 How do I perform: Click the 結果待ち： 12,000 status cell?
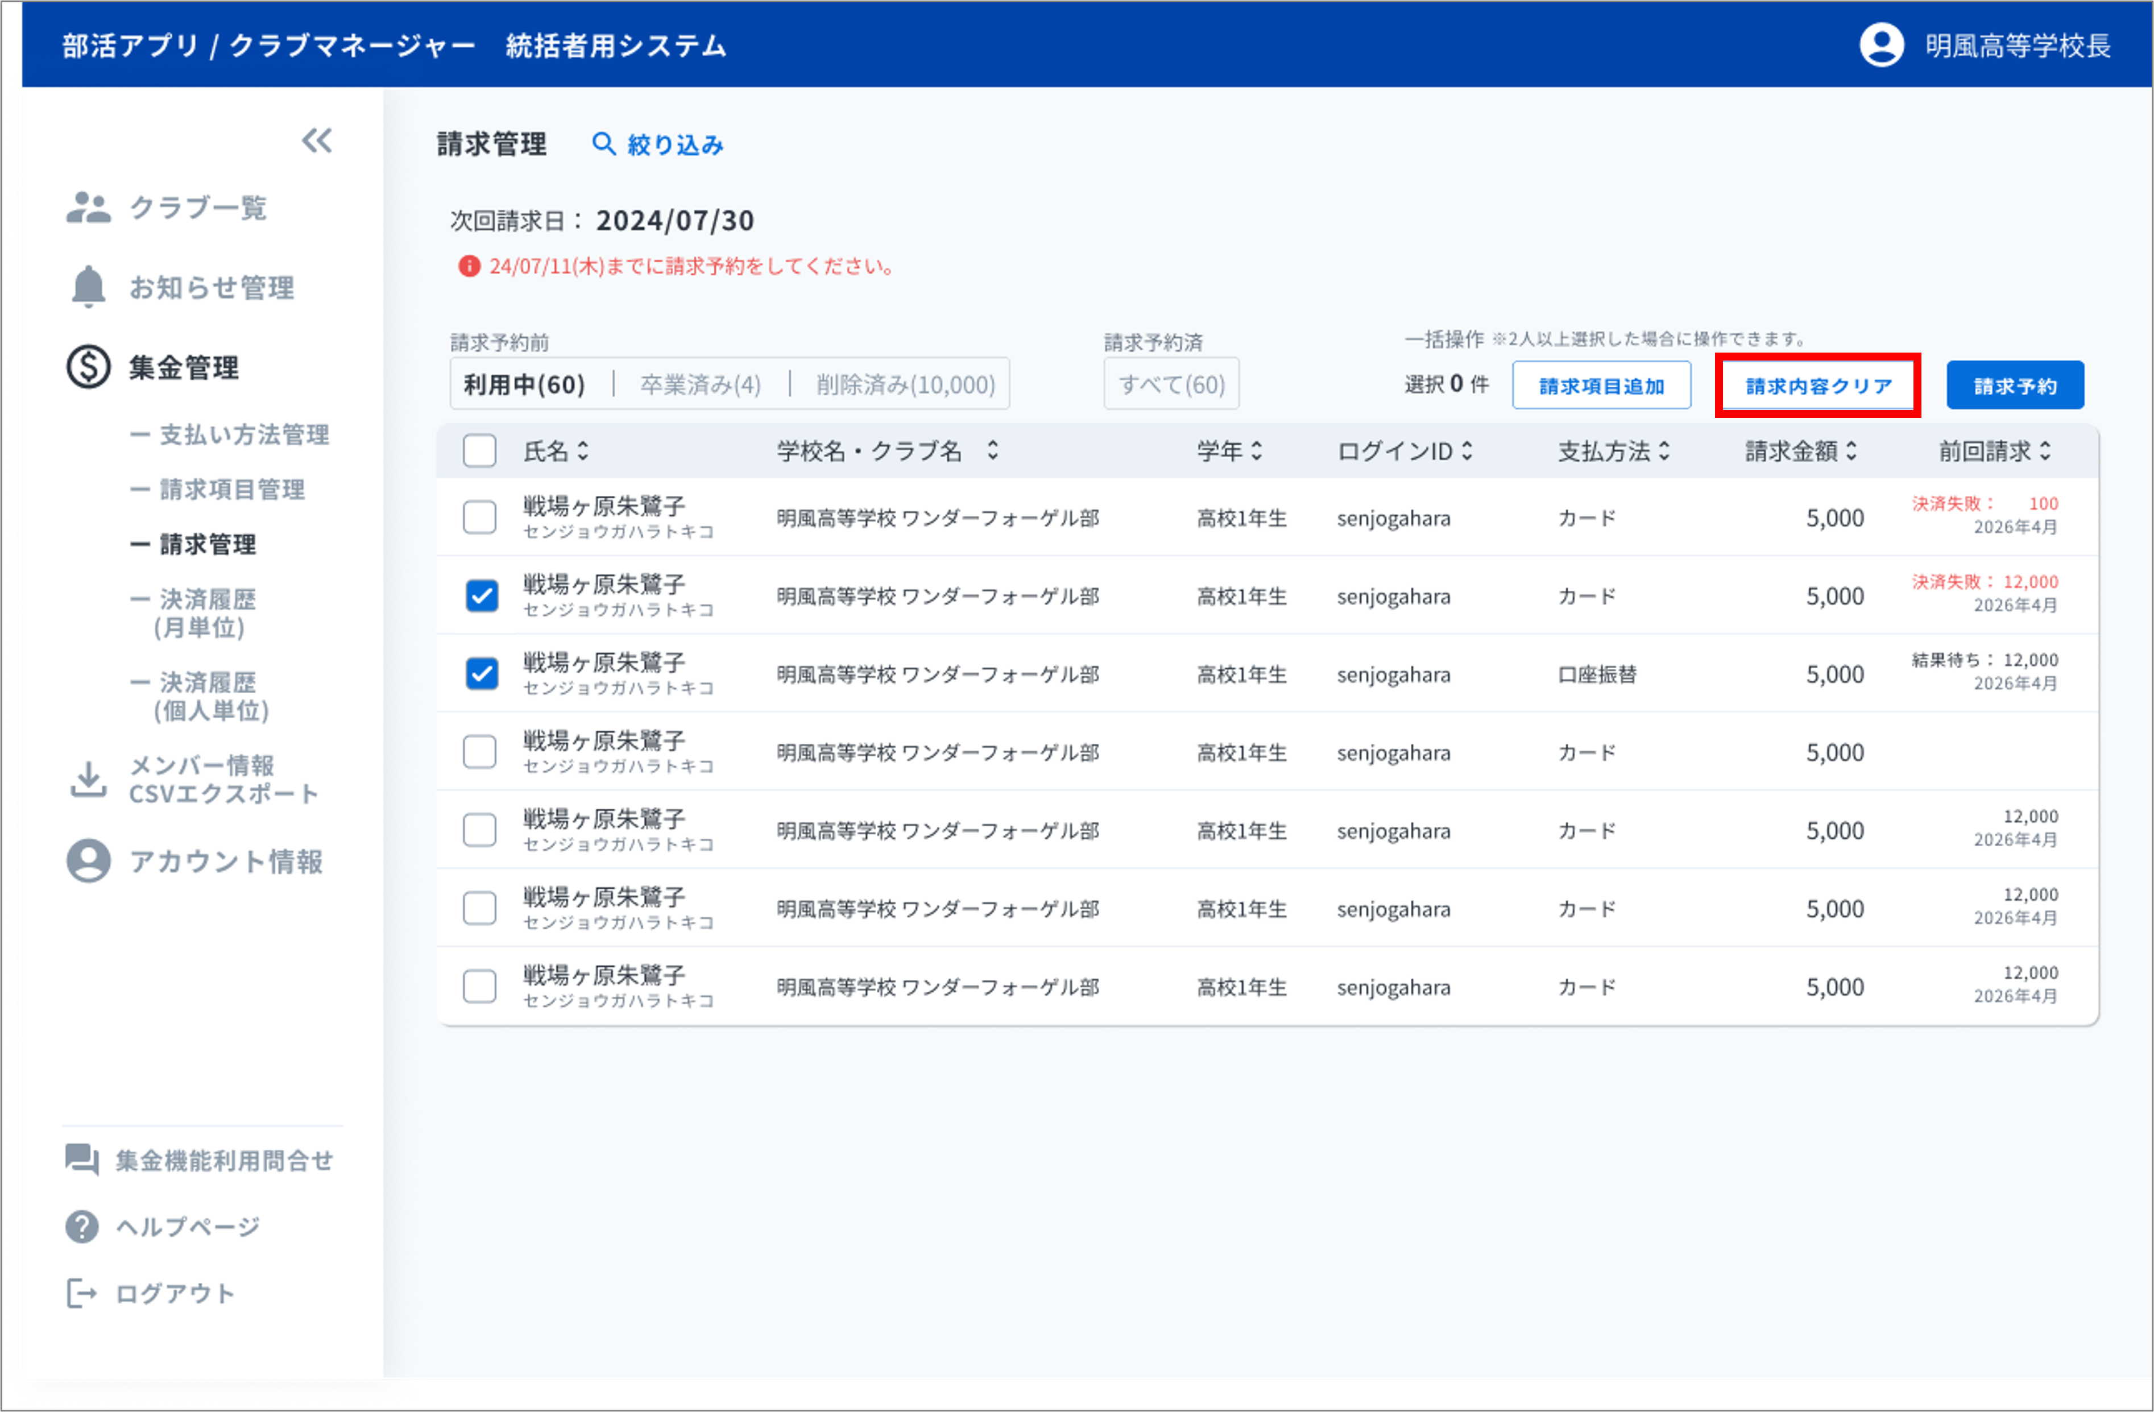point(1985,660)
